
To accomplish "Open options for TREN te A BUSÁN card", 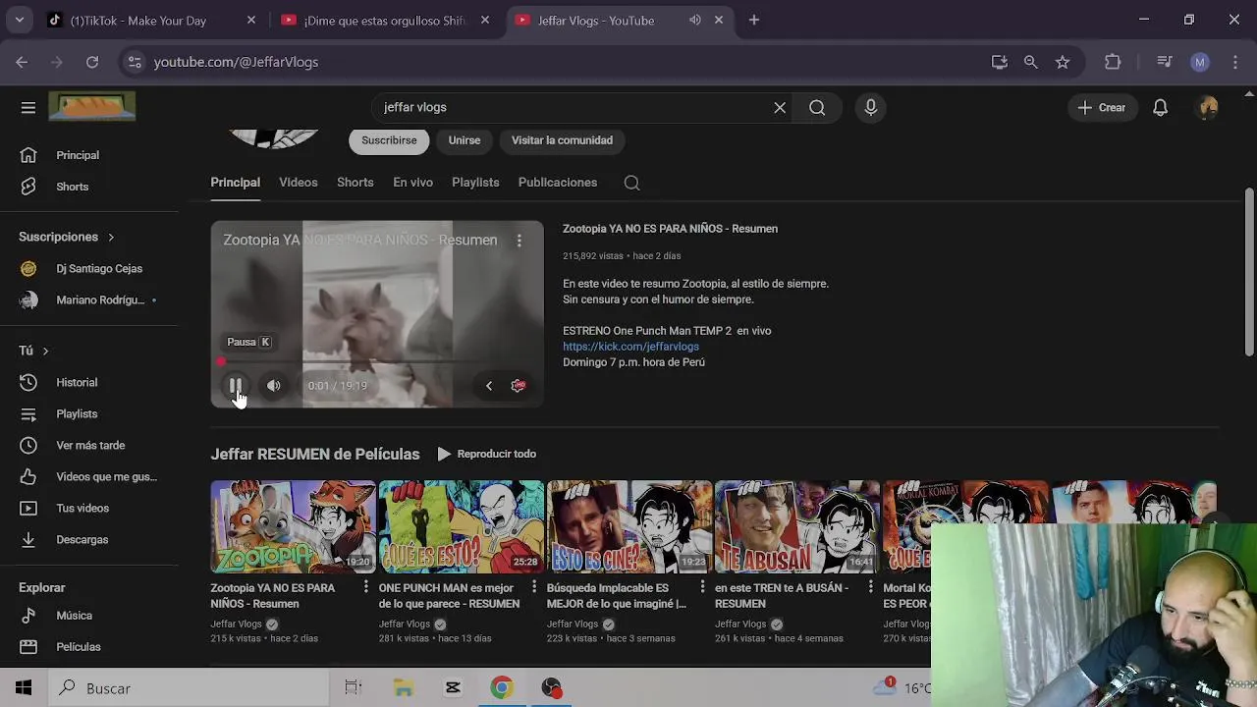I will coord(870,587).
